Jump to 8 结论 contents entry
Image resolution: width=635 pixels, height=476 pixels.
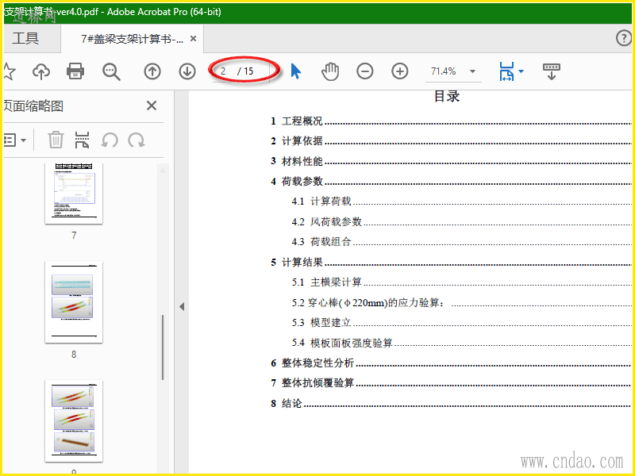click(x=451, y=403)
